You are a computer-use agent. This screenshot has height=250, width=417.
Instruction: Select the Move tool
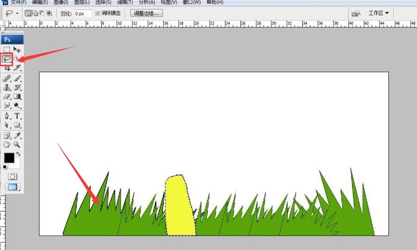coord(17,49)
